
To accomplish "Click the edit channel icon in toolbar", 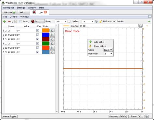I will [x=16, y=21].
